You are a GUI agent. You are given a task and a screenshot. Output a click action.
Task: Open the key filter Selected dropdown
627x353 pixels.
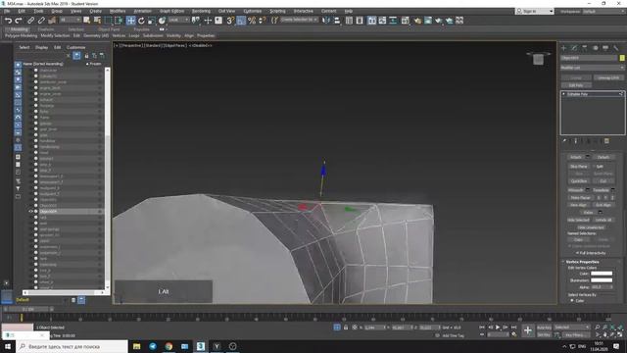pos(572,328)
